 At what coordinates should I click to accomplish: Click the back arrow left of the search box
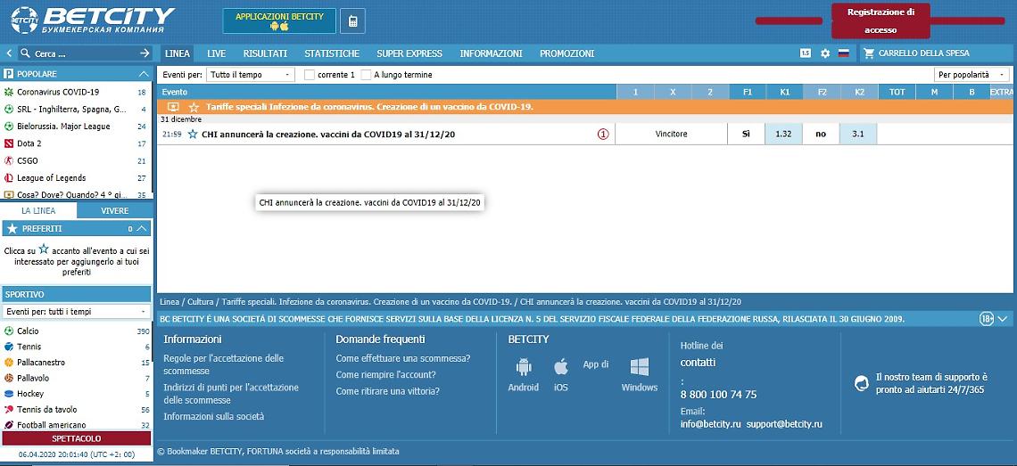coord(8,53)
